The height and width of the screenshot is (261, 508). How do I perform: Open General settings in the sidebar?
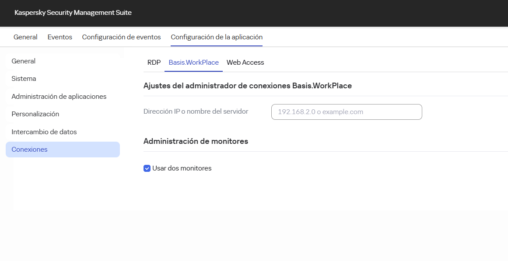(23, 61)
